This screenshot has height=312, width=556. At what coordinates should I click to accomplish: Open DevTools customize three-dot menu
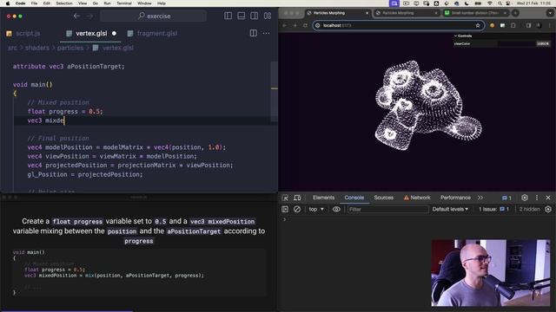[537, 198]
